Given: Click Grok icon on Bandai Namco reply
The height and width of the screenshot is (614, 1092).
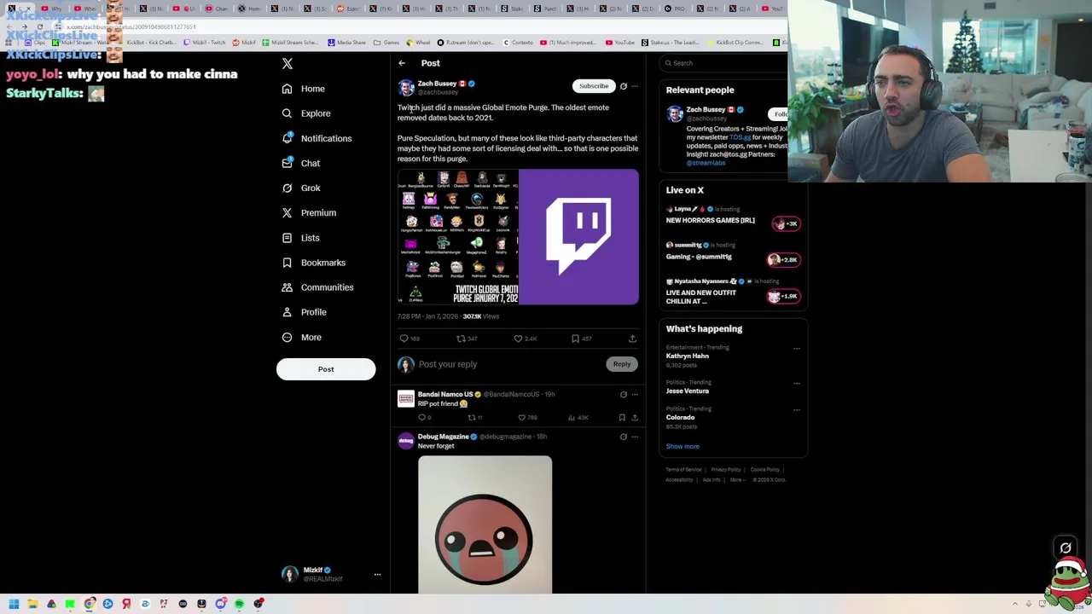Looking at the screenshot, I should pyautogui.click(x=623, y=395).
